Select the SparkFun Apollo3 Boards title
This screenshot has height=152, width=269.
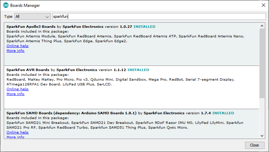pos(31,27)
